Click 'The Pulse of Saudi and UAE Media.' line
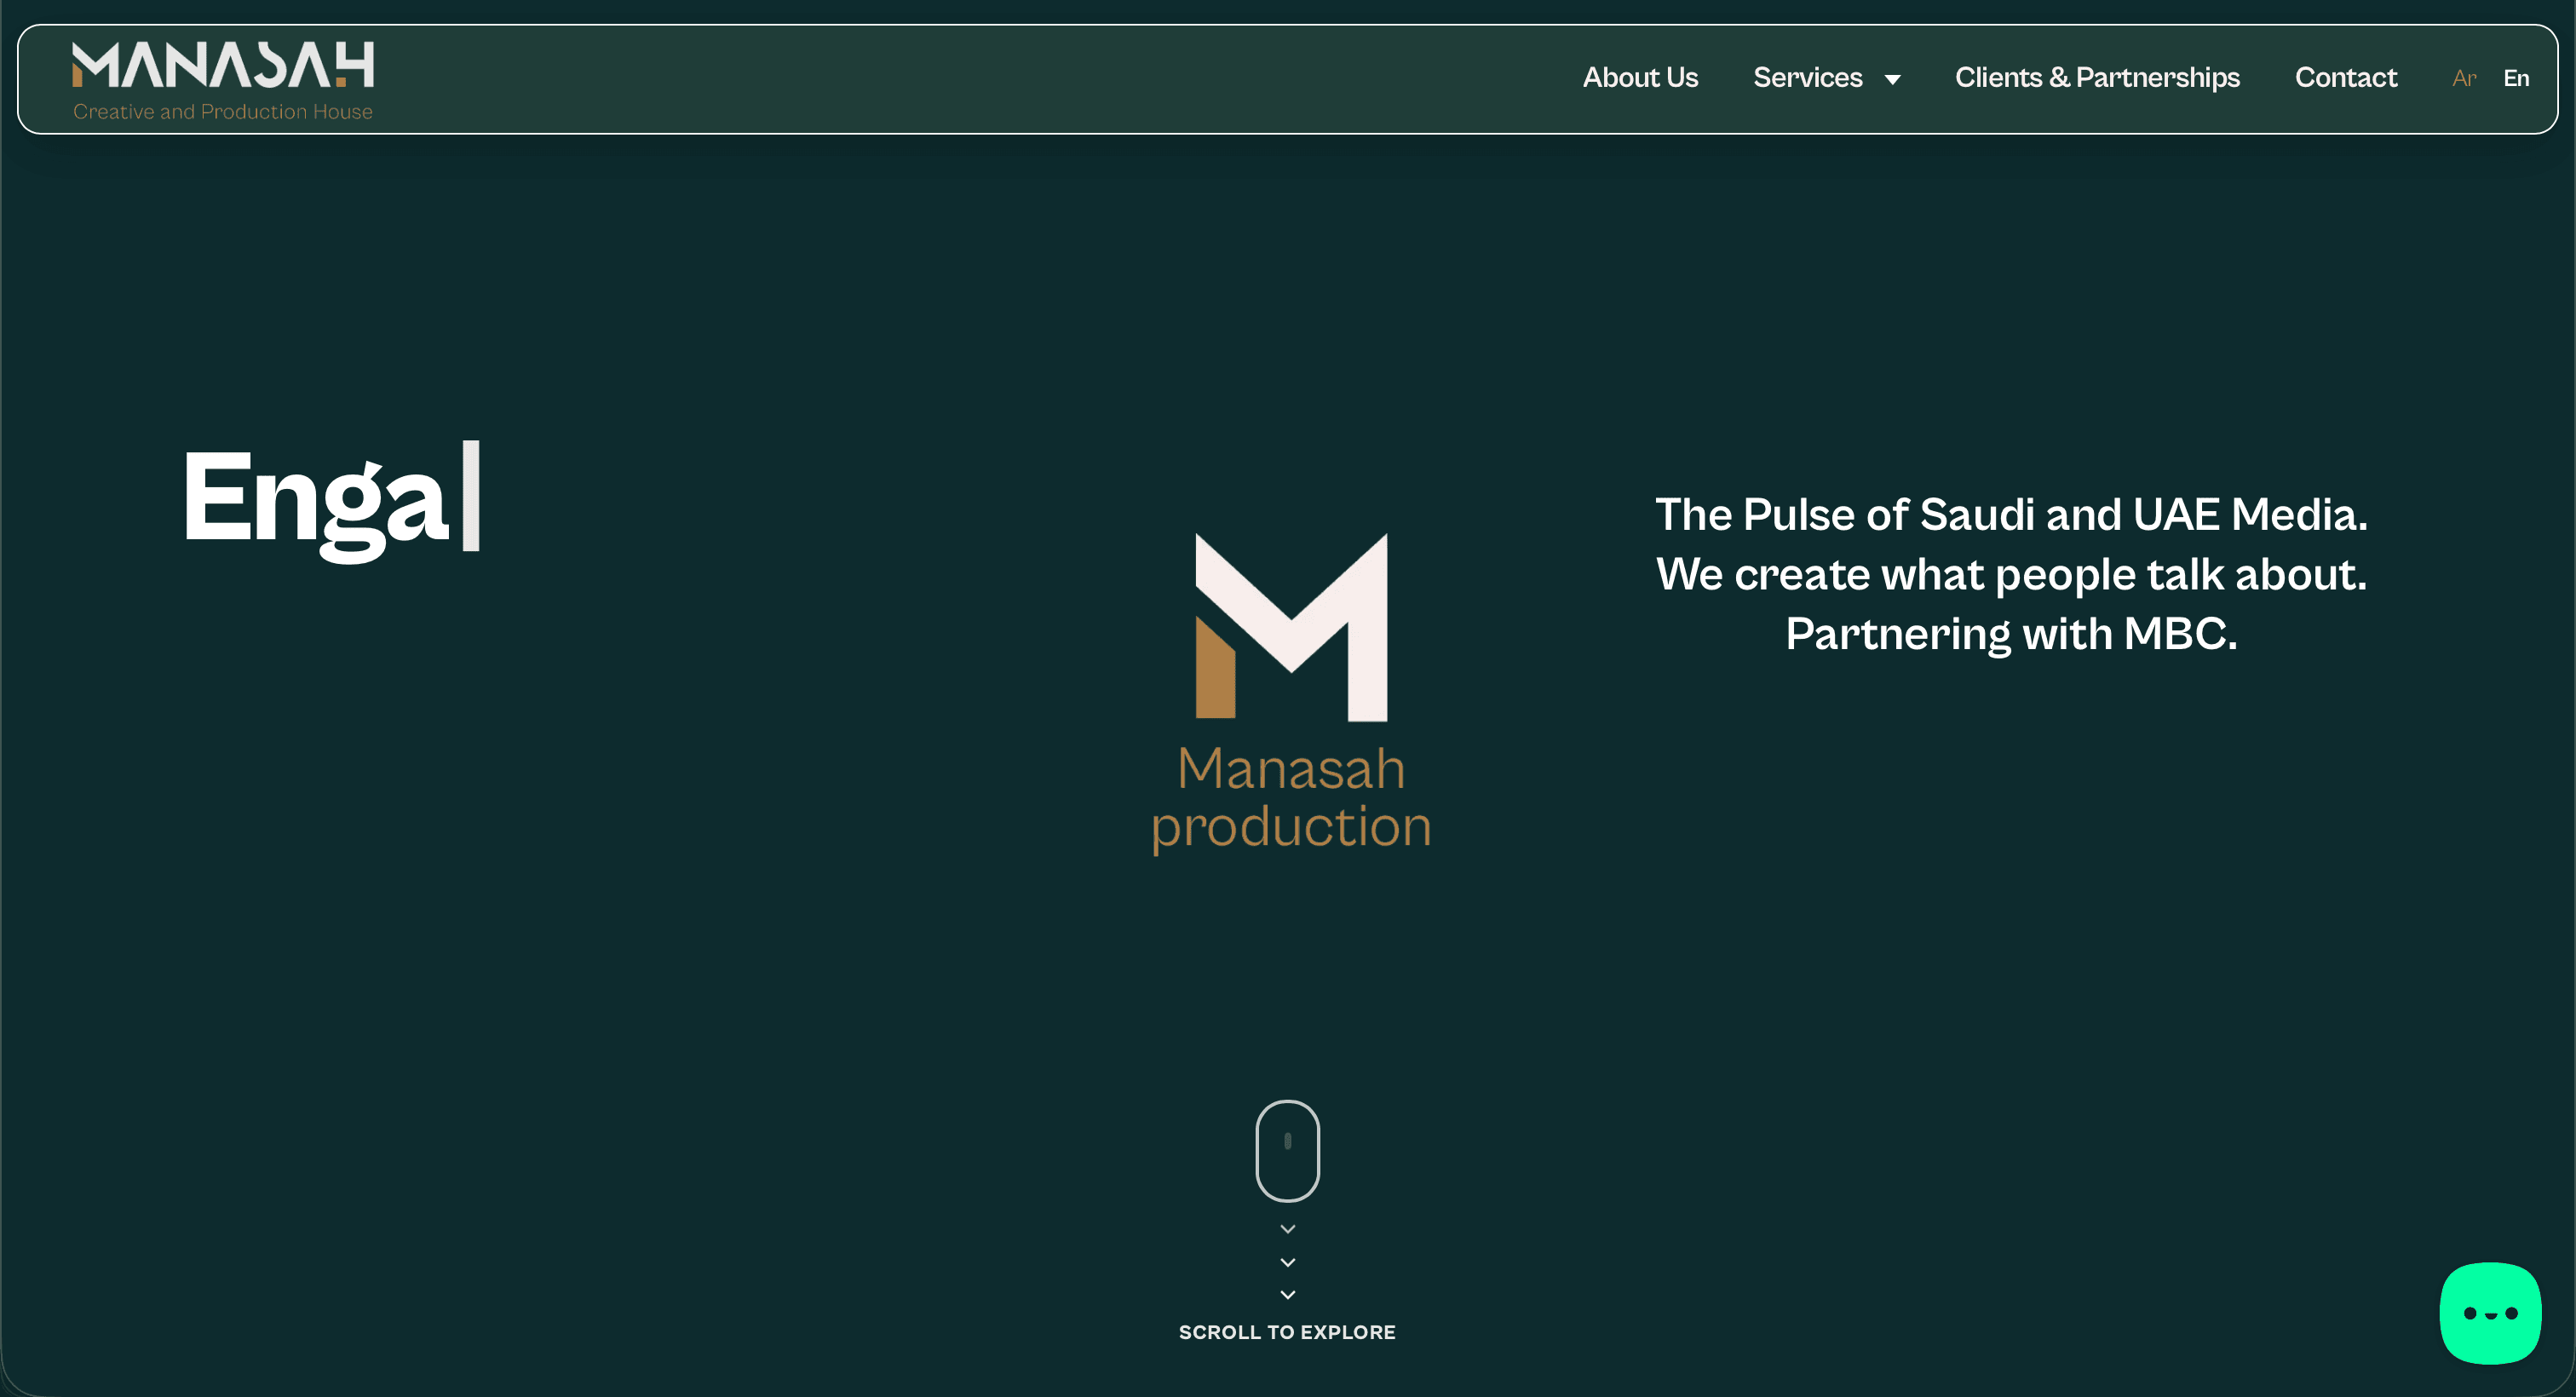The image size is (2576, 1397). coord(2011,515)
